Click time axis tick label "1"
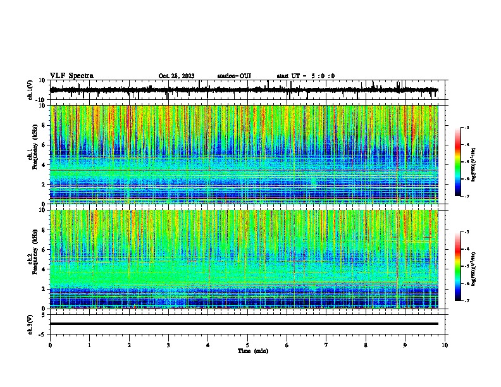Screen dimensions: 501x387 tap(90, 345)
